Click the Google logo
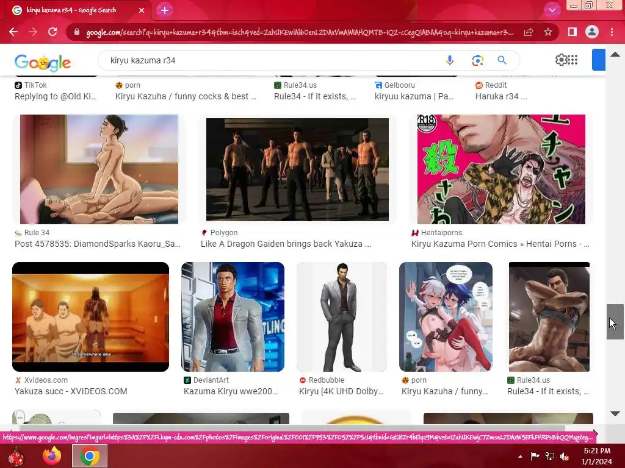The height and width of the screenshot is (468, 625). point(43,62)
